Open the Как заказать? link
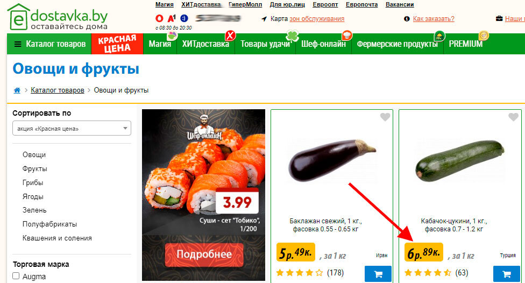The image size is (525, 283). click(x=434, y=19)
